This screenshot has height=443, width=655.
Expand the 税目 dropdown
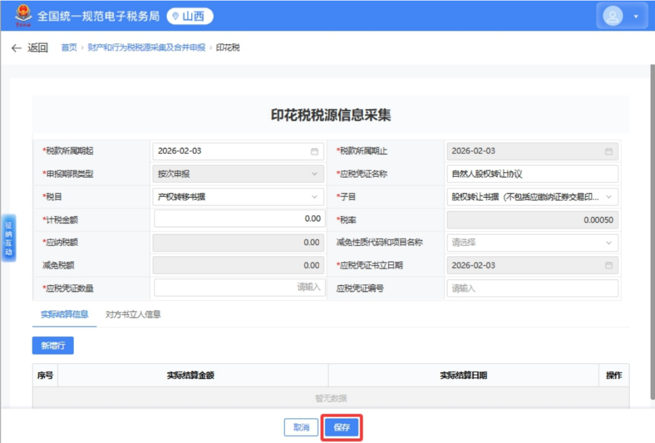pos(238,197)
